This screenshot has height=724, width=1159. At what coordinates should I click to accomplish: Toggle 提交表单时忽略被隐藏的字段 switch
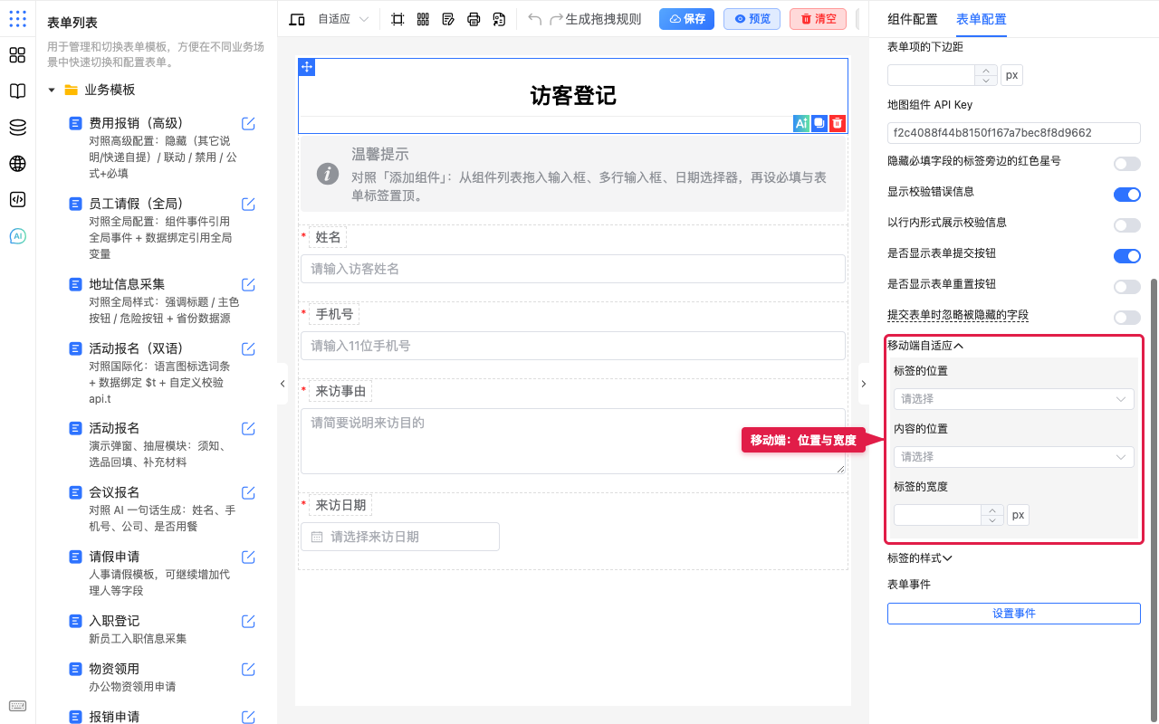coord(1127,318)
